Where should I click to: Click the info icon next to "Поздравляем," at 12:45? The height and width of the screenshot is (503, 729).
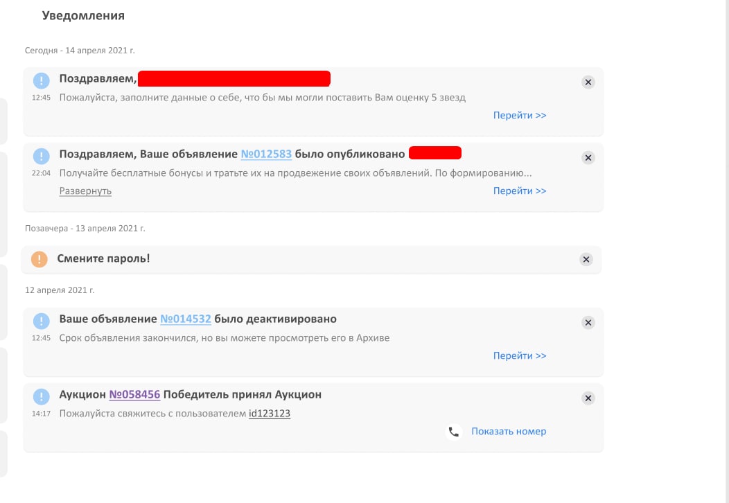42,80
